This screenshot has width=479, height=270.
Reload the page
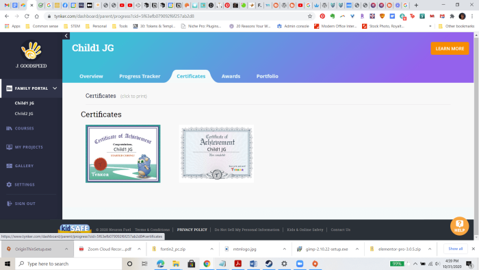(27, 16)
